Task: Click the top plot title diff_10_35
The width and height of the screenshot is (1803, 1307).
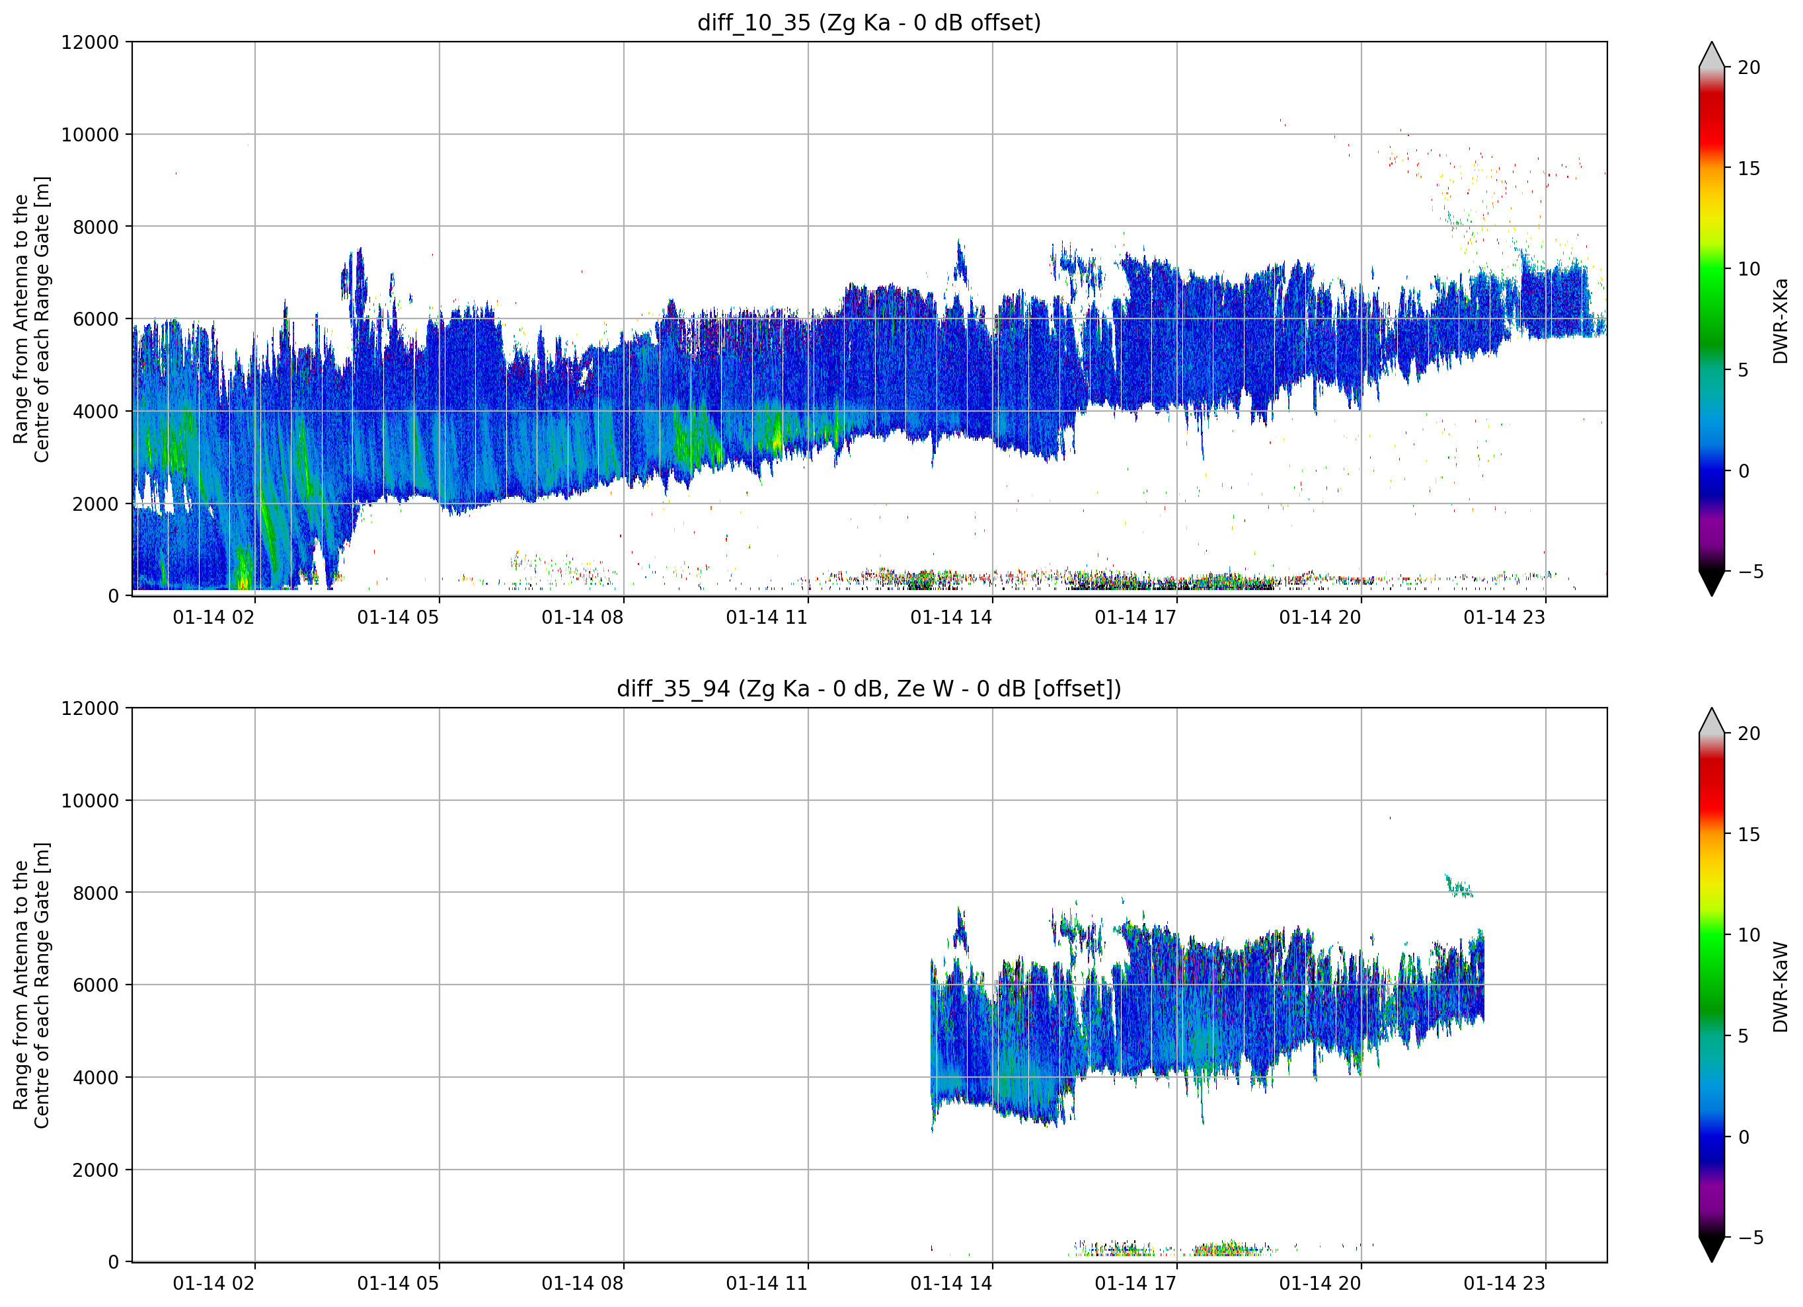Action: pyautogui.click(x=869, y=22)
